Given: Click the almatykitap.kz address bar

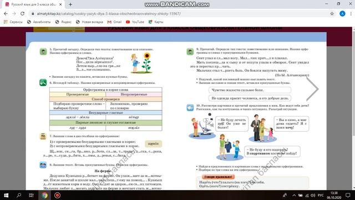Looking at the screenshot, I should (x=179, y=13).
